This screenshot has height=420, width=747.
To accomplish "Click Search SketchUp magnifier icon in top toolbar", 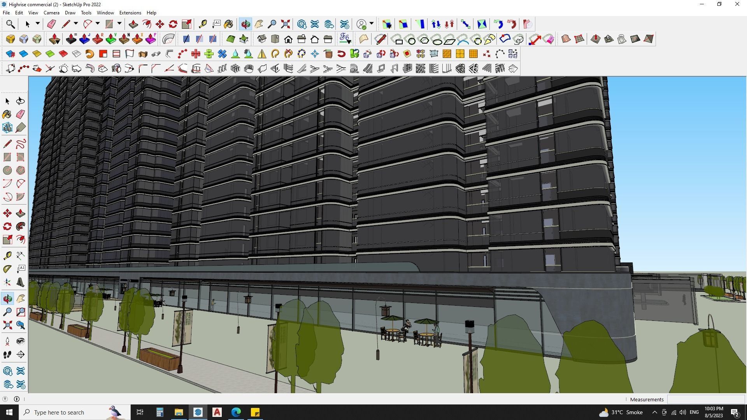I will tap(11, 24).
